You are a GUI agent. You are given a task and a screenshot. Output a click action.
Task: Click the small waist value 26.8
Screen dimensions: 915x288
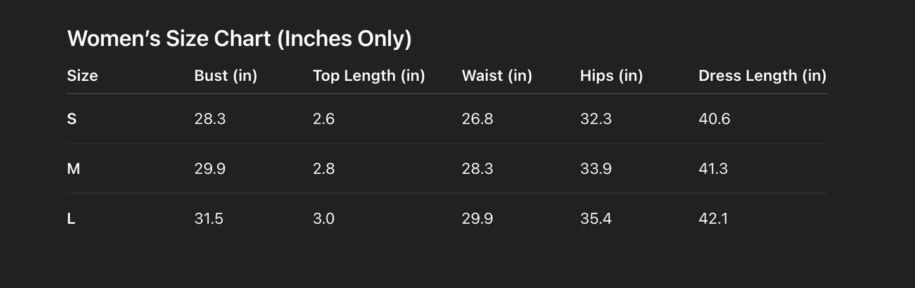pos(477,119)
